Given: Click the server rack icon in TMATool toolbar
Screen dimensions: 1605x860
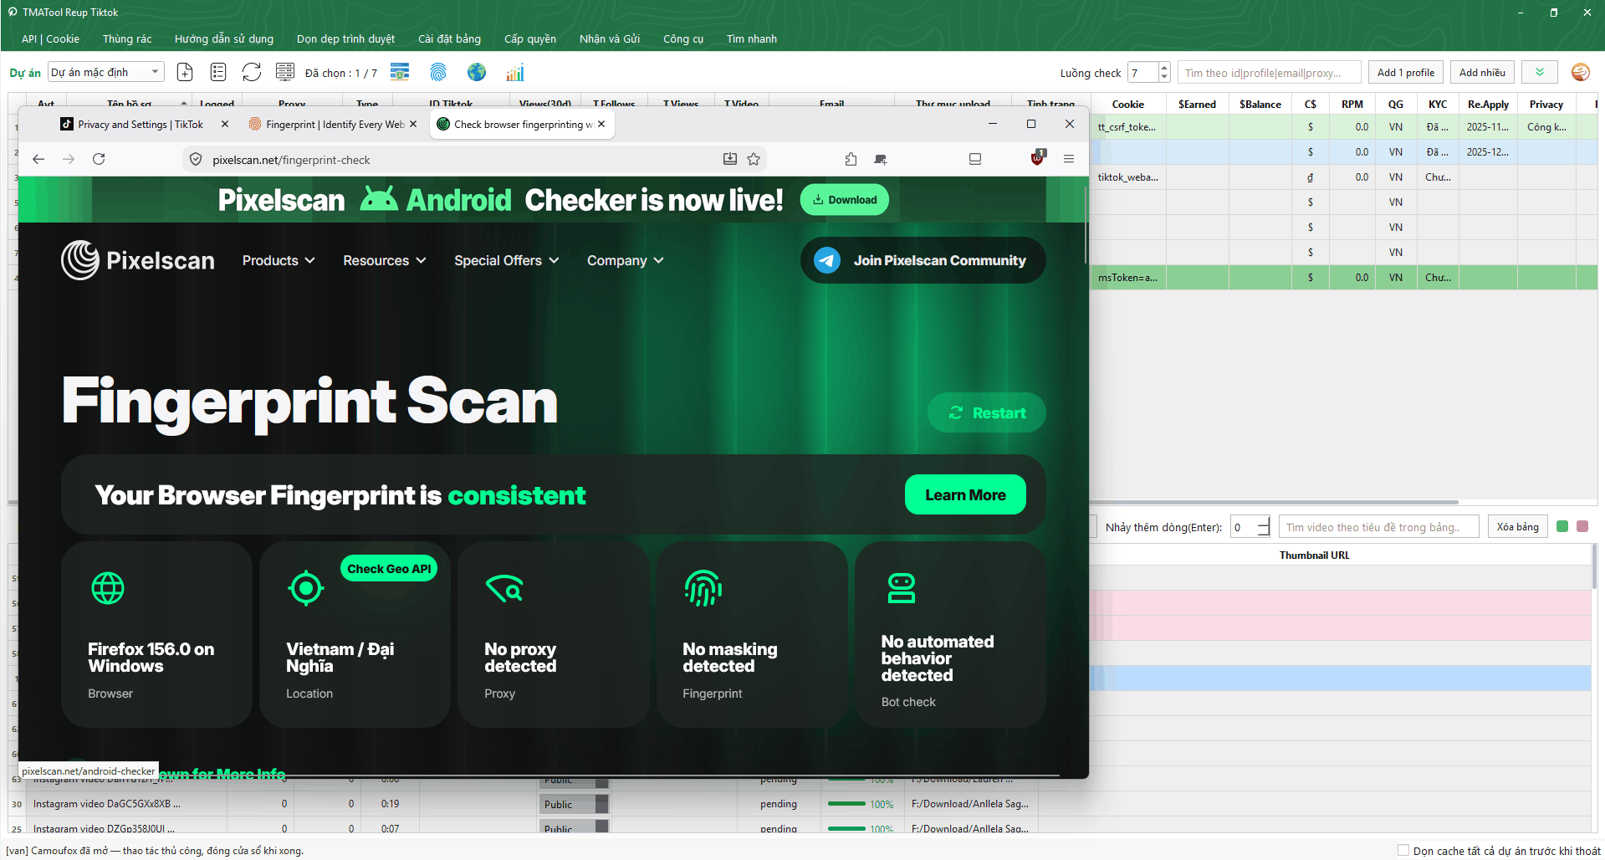Looking at the screenshot, I should [x=285, y=73].
